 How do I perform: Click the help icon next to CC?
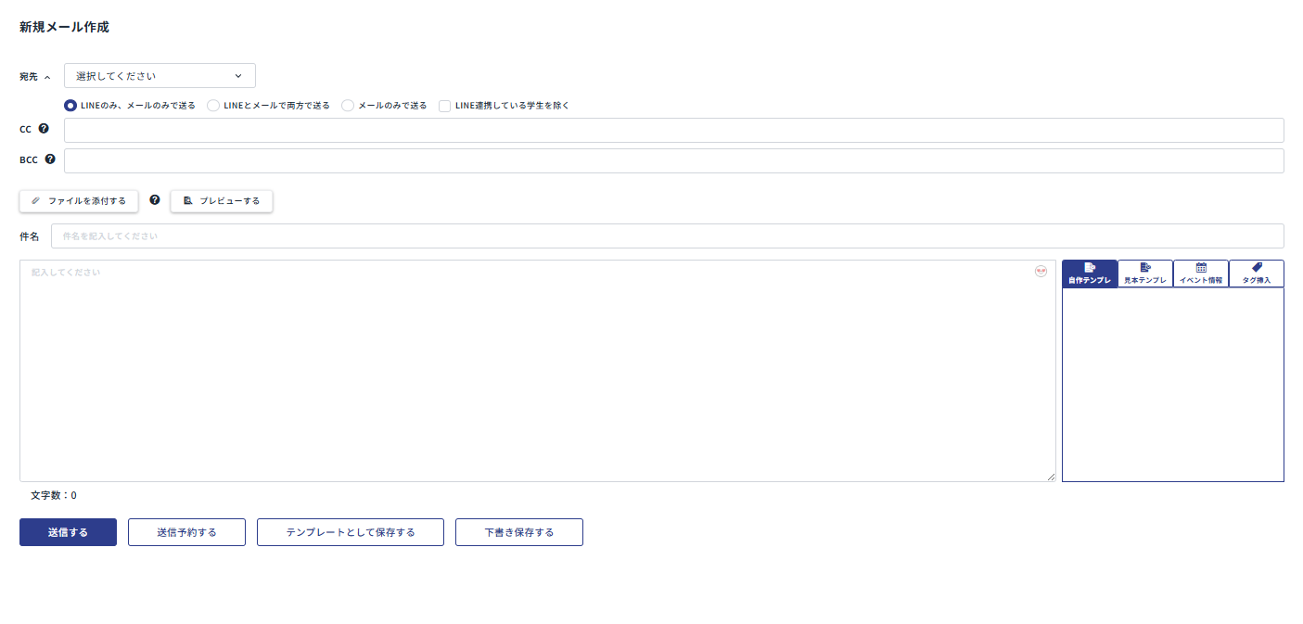click(44, 128)
